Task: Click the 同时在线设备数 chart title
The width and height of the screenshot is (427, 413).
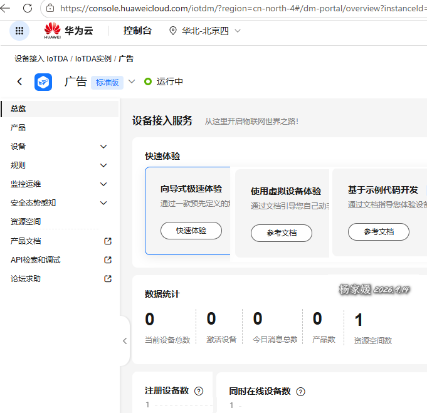Action: point(260,391)
